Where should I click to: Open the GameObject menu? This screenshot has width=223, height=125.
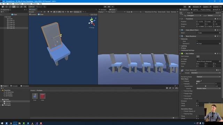point(18,4)
